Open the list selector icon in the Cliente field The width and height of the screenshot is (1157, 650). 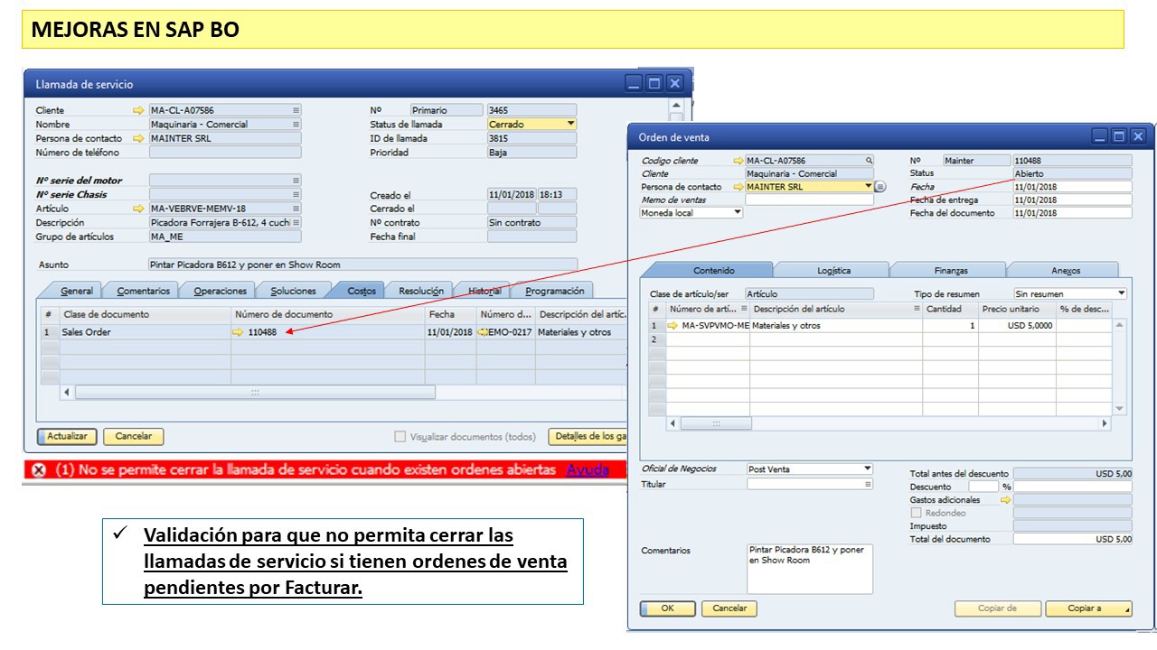(296, 110)
